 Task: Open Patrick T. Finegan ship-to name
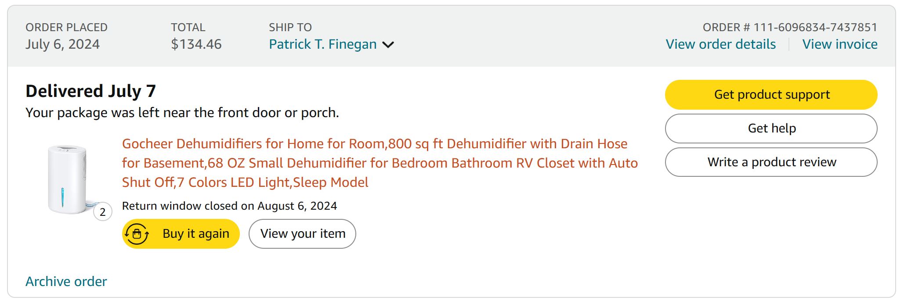pyautogui.click(x=322, y=44)
